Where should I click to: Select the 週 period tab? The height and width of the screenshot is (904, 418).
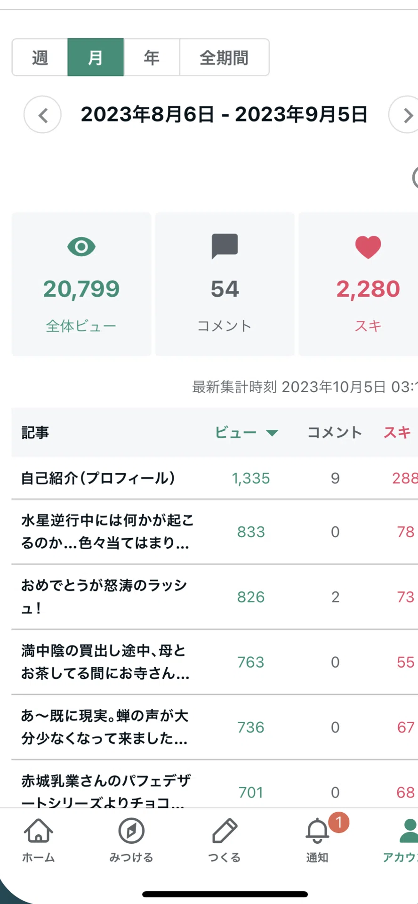point(40,57)
